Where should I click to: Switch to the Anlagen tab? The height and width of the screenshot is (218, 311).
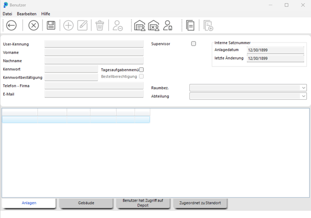pos(29,203)
